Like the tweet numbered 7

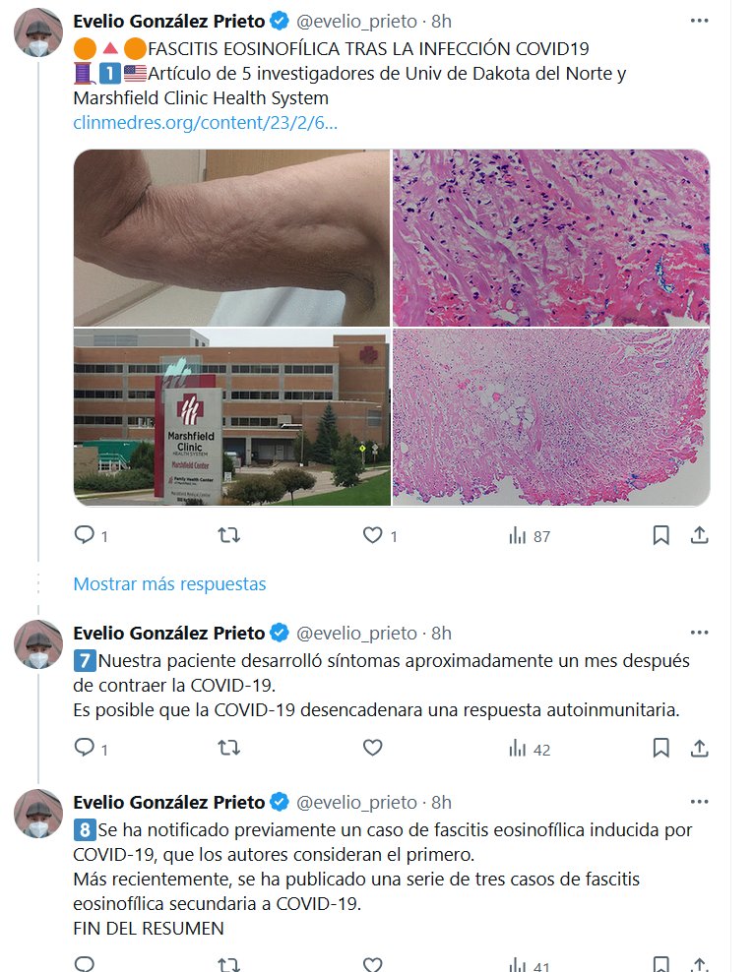(373, 748)
